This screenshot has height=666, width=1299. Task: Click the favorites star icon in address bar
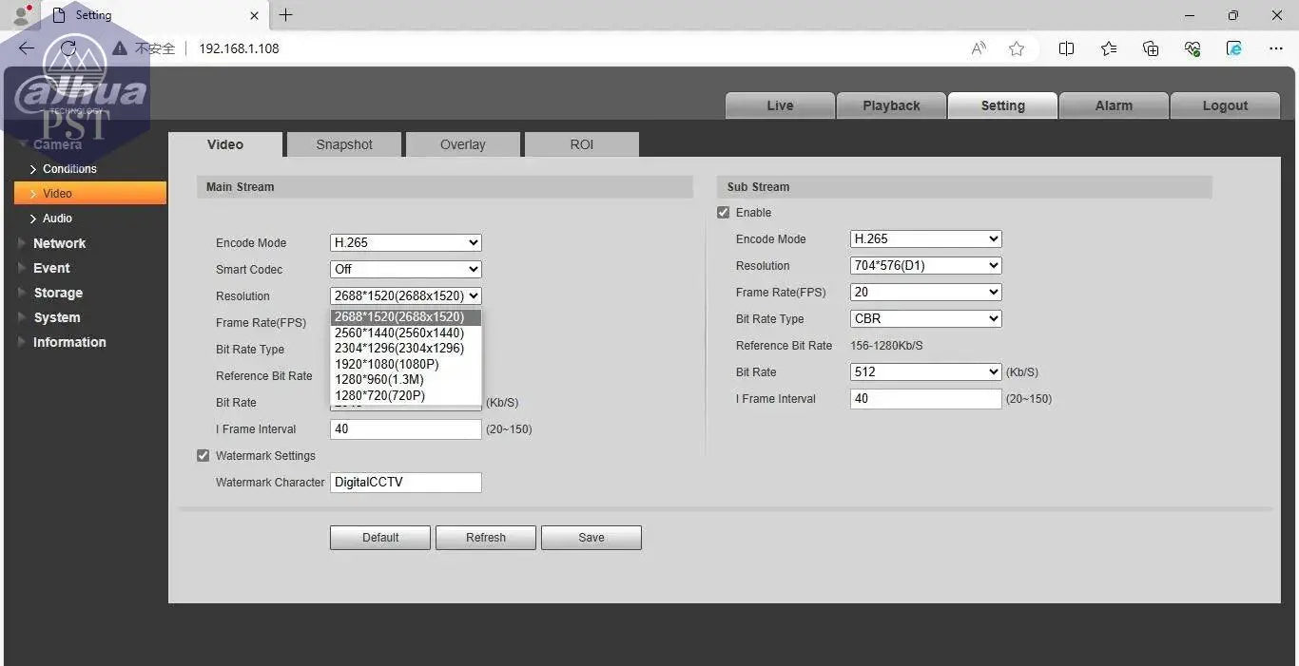[x=1017, y=48]
